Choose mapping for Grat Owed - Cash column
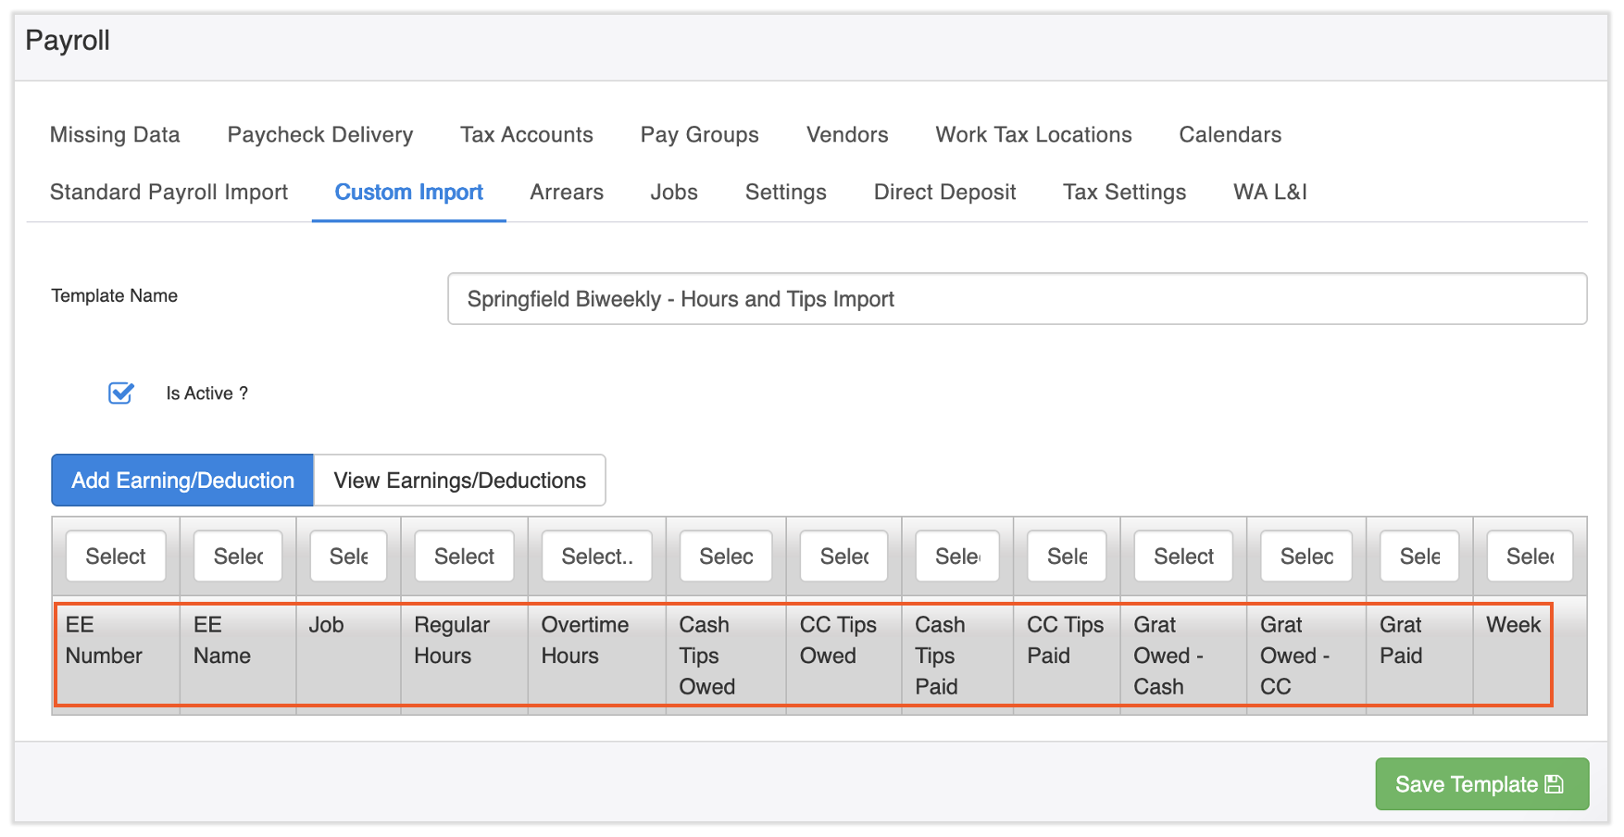The width and height of the screenshot is (1624, 837). coord(1183,556)
